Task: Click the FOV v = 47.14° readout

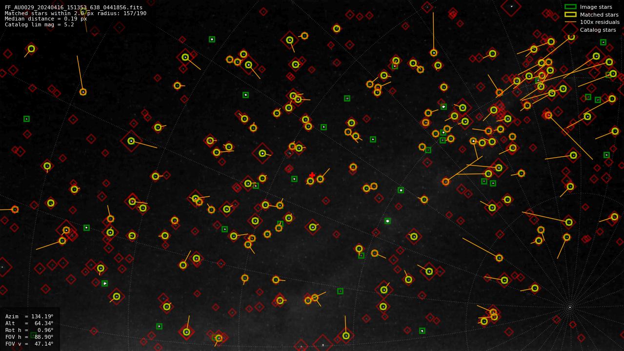Action: click(x=29, y=344)
